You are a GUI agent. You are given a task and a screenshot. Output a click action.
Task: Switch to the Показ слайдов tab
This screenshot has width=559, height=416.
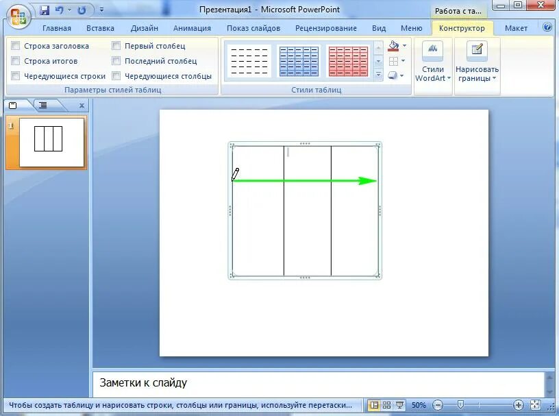[x=253, y=28]
